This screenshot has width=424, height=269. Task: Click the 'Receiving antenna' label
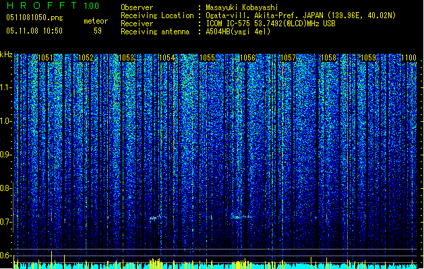155,32
